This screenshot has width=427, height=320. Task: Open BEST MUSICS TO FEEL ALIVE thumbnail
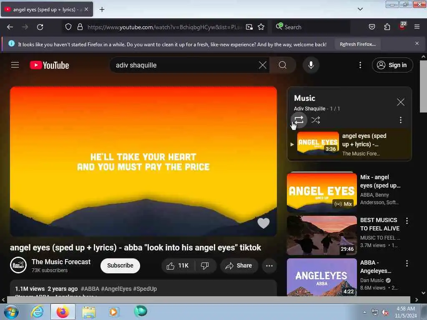click(322, 235)
